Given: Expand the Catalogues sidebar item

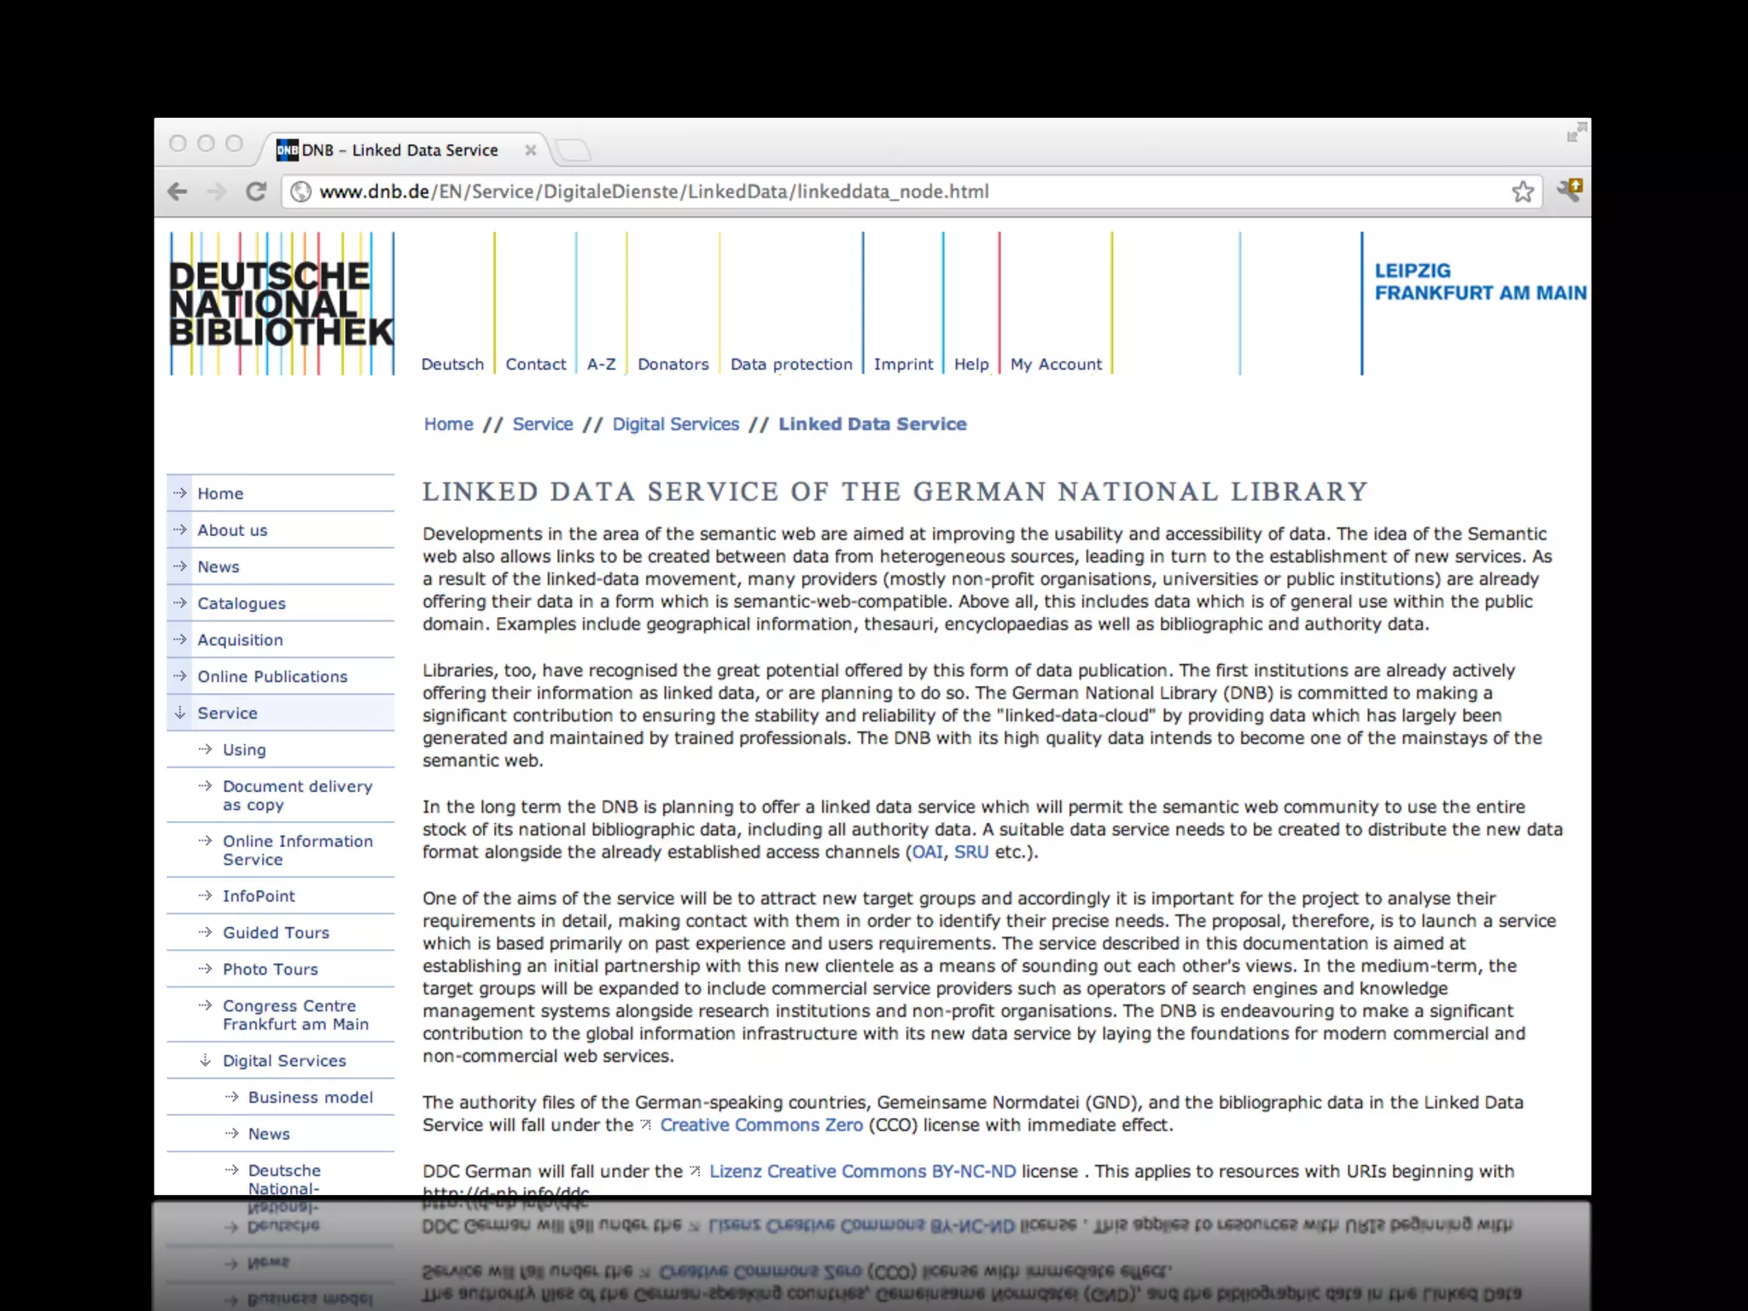Looking at the screenshot, I should point(242,603).
